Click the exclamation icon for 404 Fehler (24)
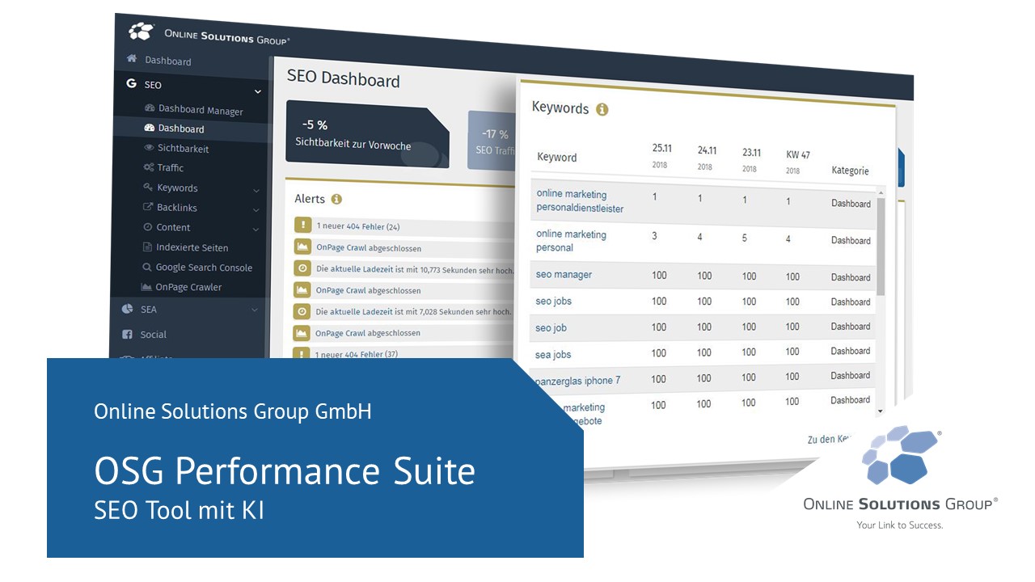 [303, 226]
